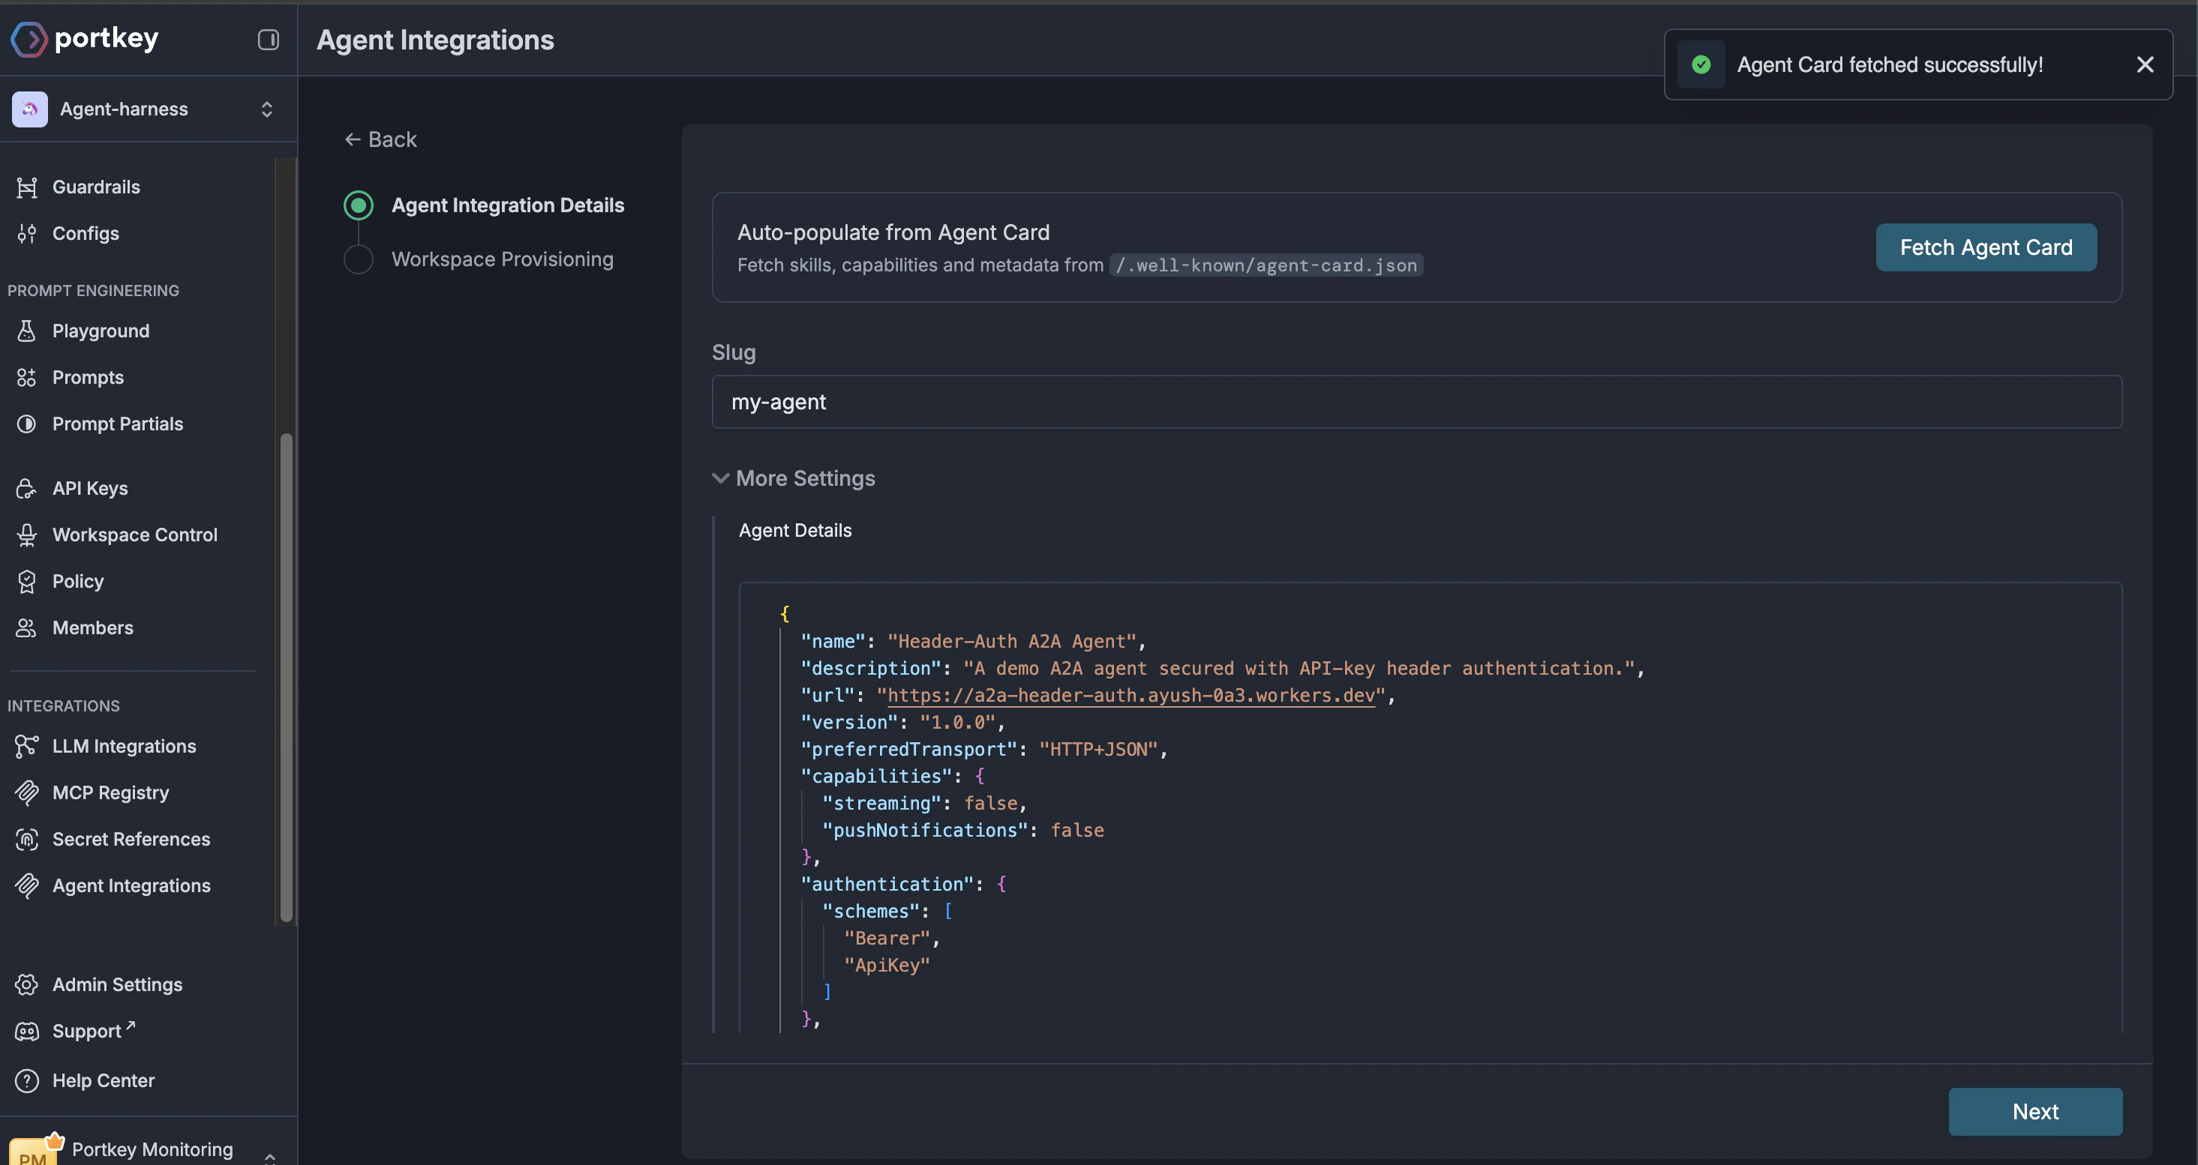The image size is (2198, 1165).
Task: Toggle the sidebar collapse button
Action: pos(268,39)
